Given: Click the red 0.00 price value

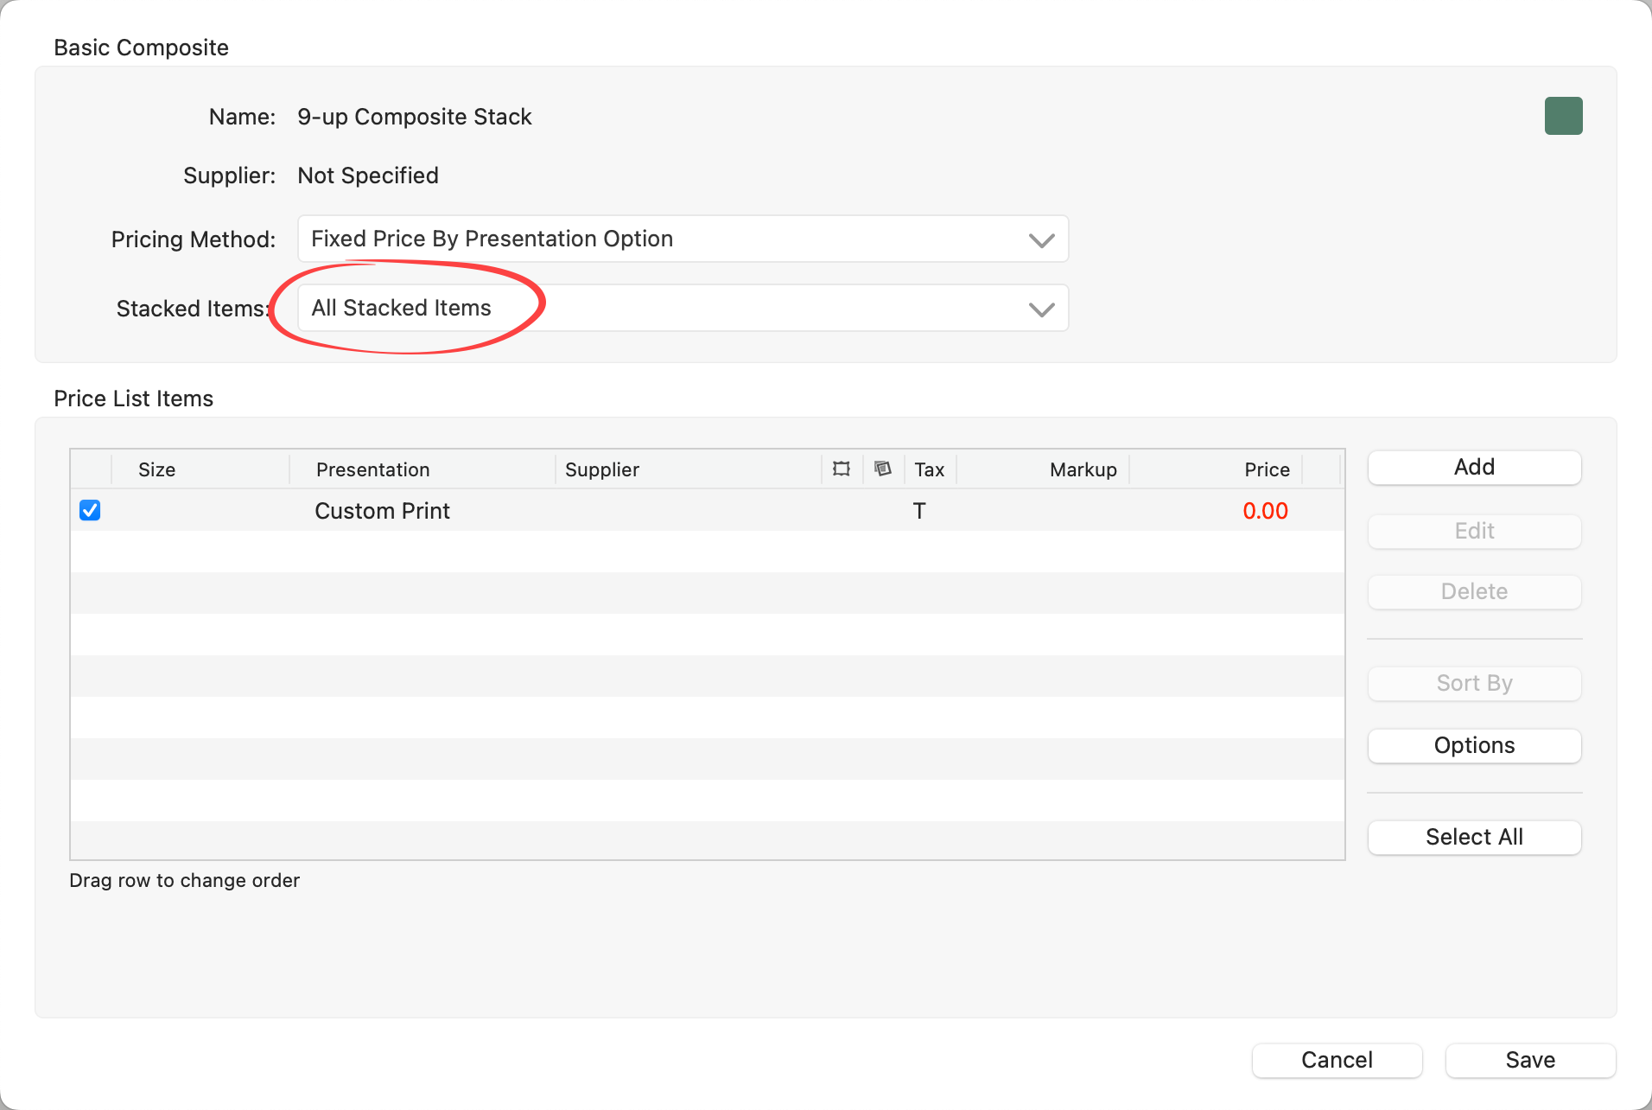Looking at the screenshot, I should 1265,511.
